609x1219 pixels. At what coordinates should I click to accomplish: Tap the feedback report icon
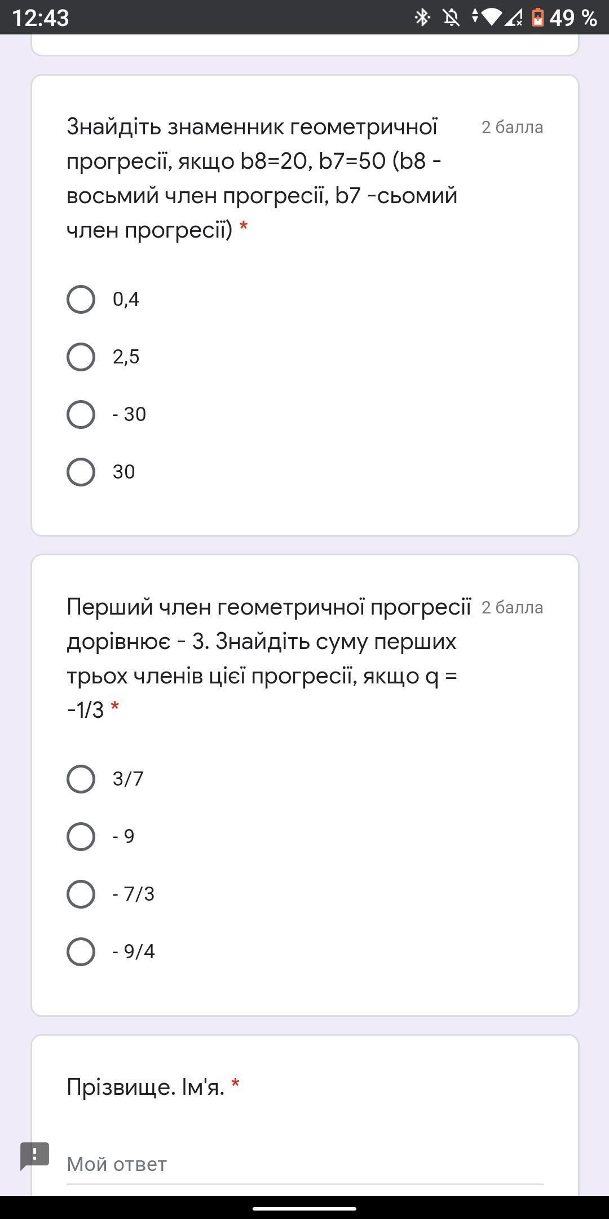pos(35,1155)
